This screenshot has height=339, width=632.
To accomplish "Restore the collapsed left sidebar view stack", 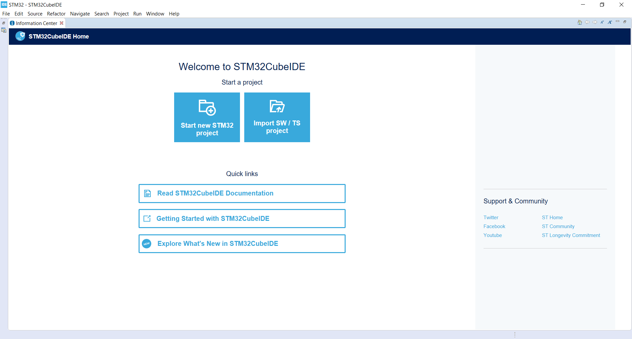I will click(4, 23).
